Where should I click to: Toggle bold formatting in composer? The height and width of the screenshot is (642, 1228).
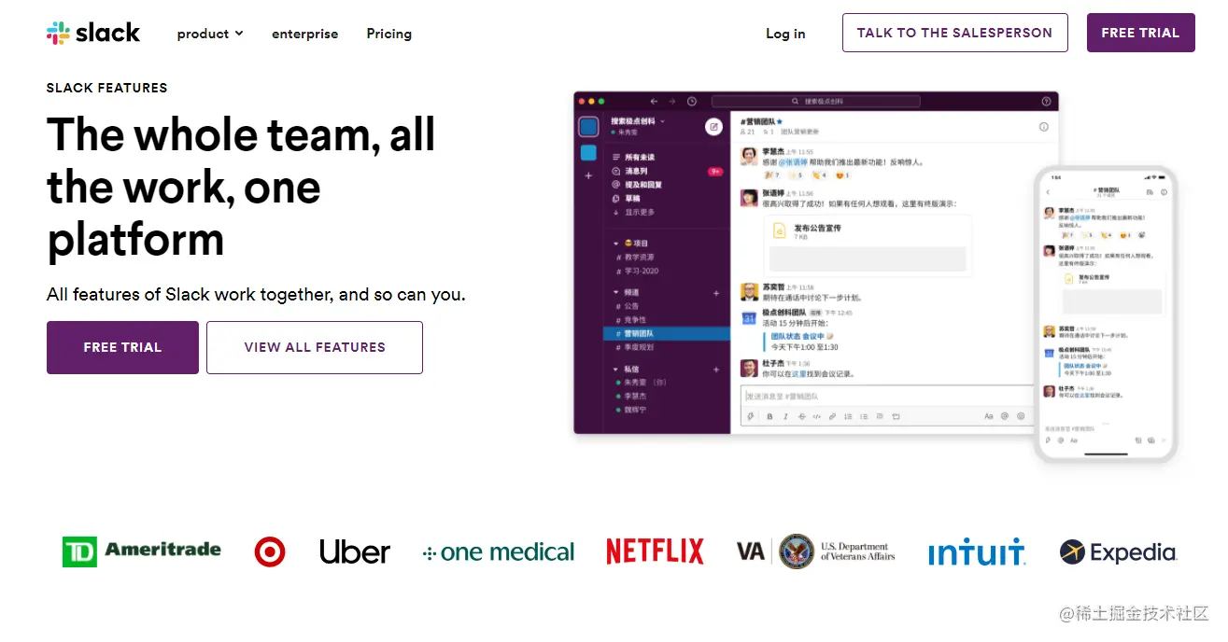(x=769, y=416)
